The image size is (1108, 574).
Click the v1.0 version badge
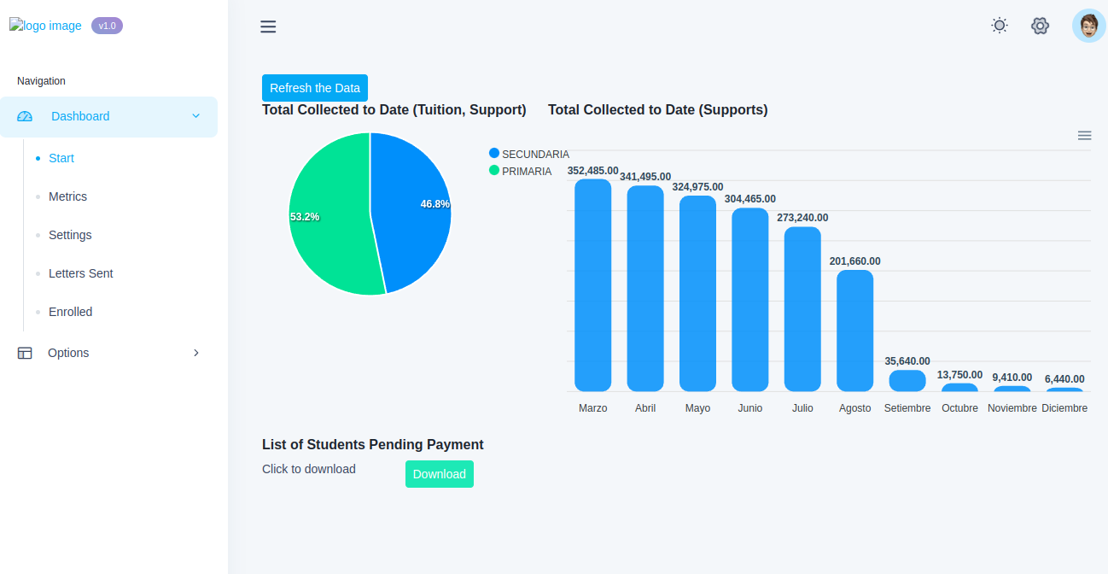point(107,26)
